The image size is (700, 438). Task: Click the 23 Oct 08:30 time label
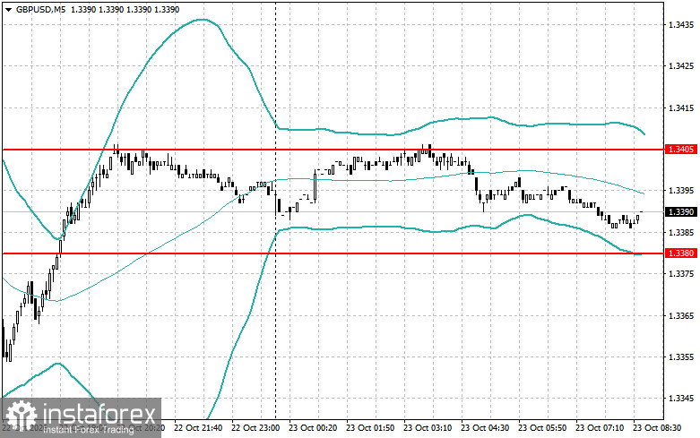(657, 428)
